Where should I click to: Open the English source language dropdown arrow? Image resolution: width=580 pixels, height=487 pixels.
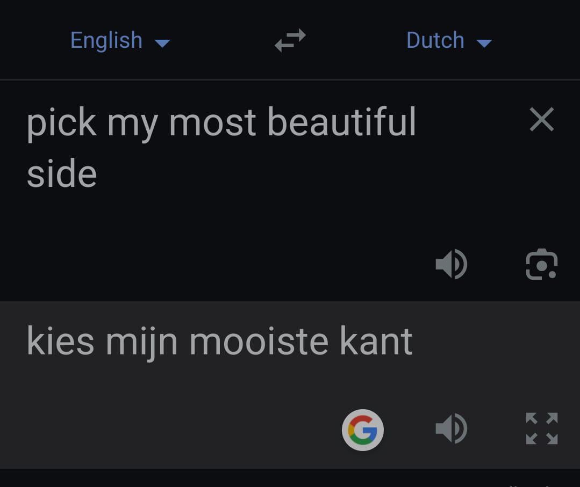click(162, 43)
